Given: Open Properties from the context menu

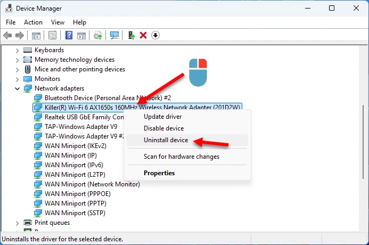Looking at the screenshot, I should [x=187, y=173].
